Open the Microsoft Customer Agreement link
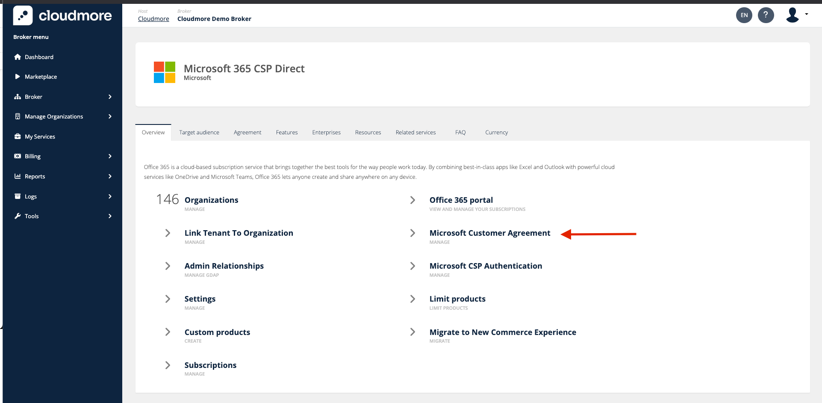The height and width of the screenshot is (403, 822). coord(490,233)
